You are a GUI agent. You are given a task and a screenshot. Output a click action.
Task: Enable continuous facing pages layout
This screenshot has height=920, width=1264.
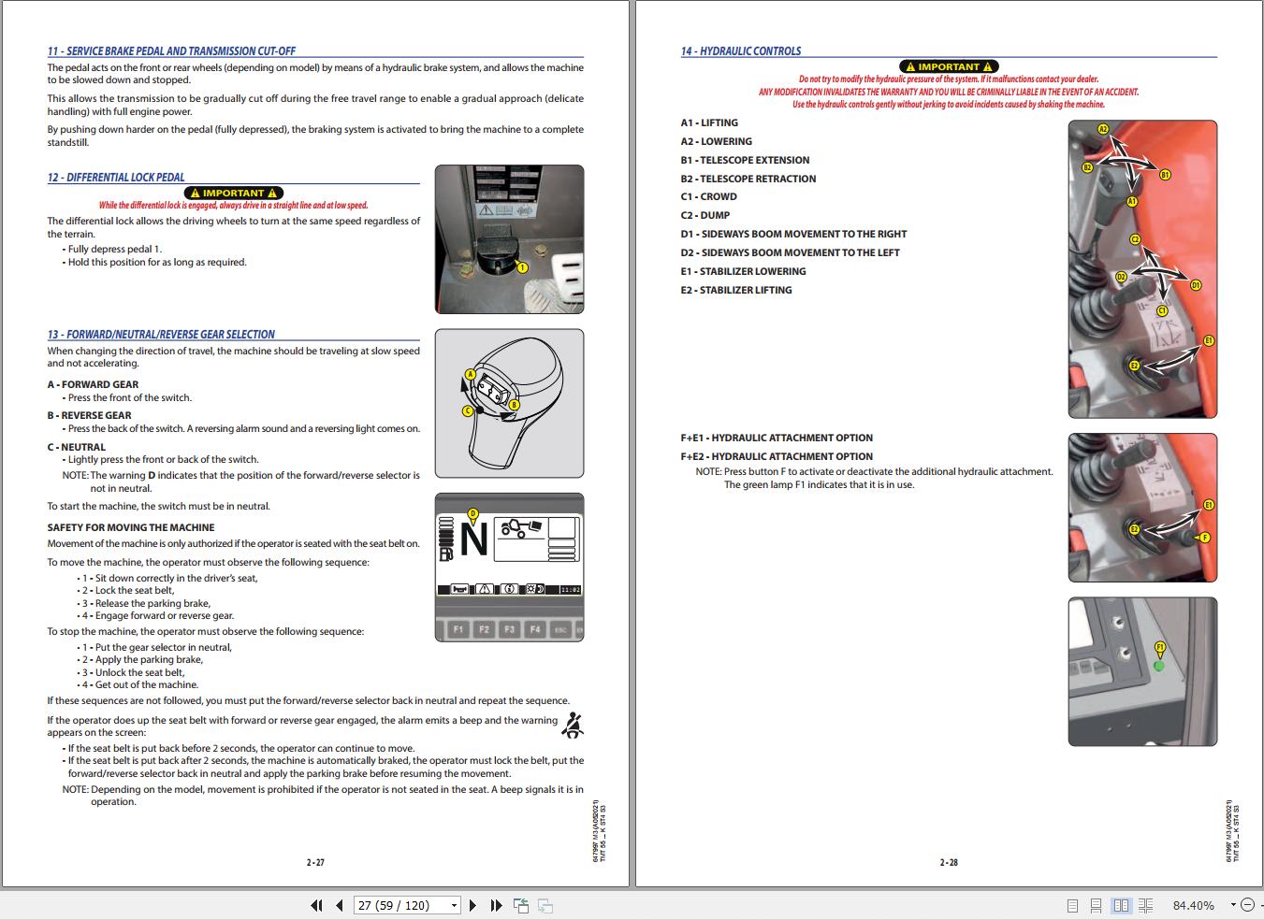(1146, 905)
